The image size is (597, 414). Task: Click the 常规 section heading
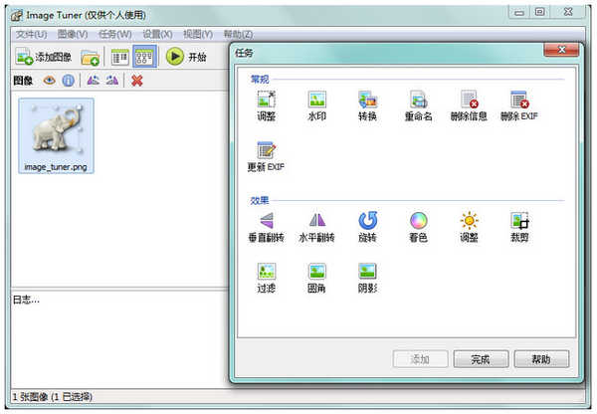(260, 80)
